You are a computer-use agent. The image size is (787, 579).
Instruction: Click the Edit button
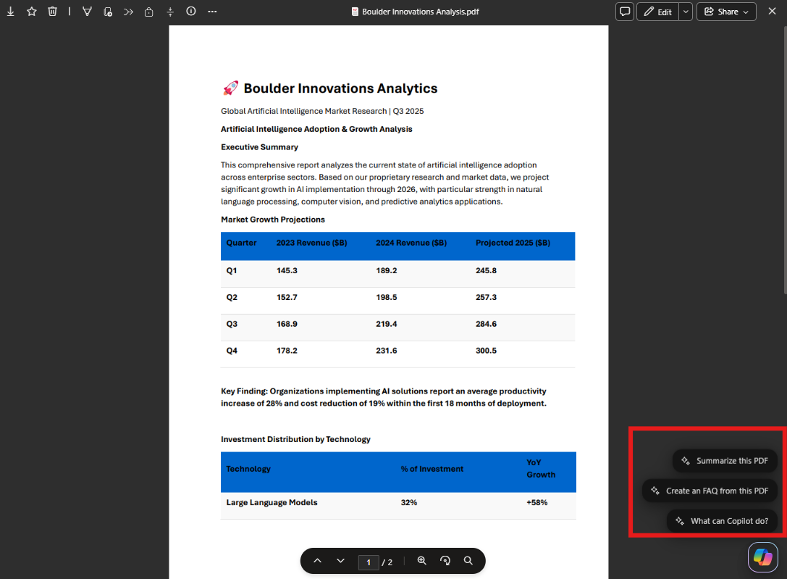657,12
